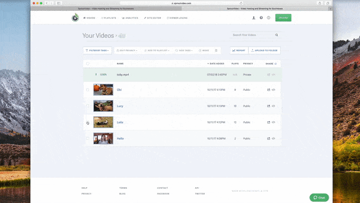Open the Terms footer link
Screen dimensions: 360x203
(x=123, y=188)
